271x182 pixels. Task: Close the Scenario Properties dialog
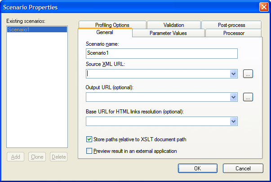(x=264, y=7)
